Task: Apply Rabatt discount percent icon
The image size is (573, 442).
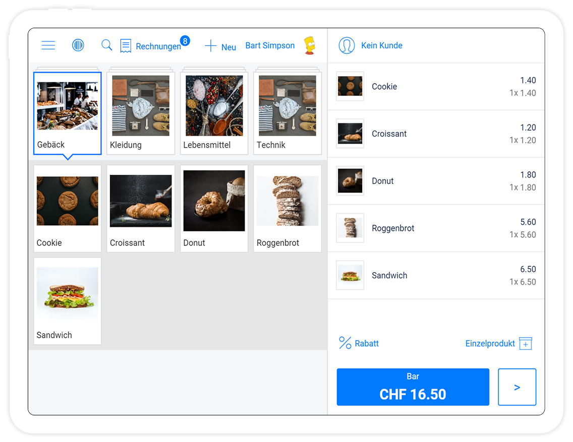Action: (x=346, y=343)
